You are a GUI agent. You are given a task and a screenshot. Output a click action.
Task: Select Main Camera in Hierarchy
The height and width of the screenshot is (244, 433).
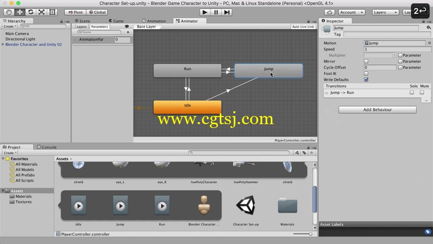[17, 34]
